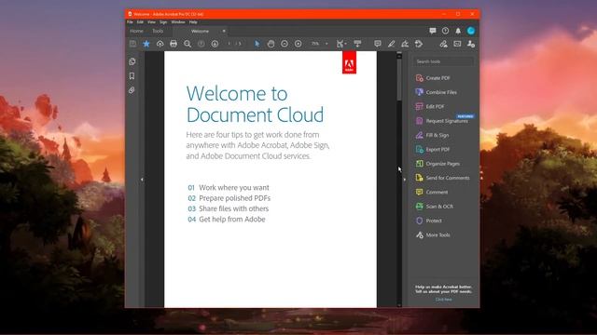597x335 pixels.
Task: Click the page number field
Action: coord(229,44)
